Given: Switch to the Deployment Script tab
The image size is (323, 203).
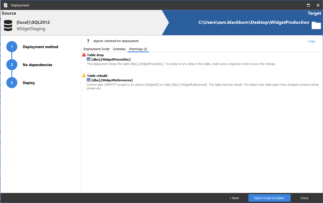Looking at the screenshot, I should click(x=96, y=49).
